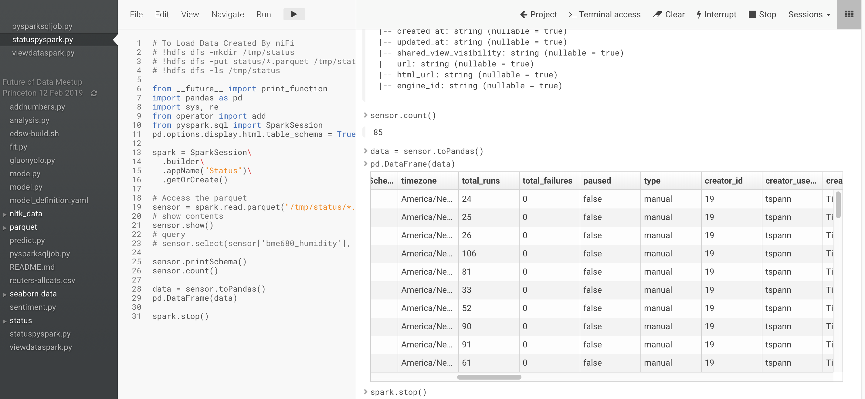This screenshot has height=399, width=865.
Task: Open README.md from the sidebar
Action: pos(32,267)
